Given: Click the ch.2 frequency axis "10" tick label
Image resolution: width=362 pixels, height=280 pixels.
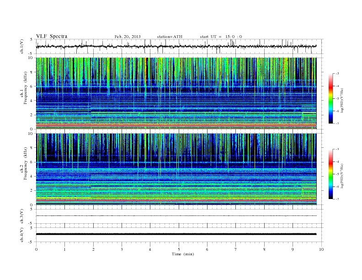Looking at the screenshot, I should [31, 133].
